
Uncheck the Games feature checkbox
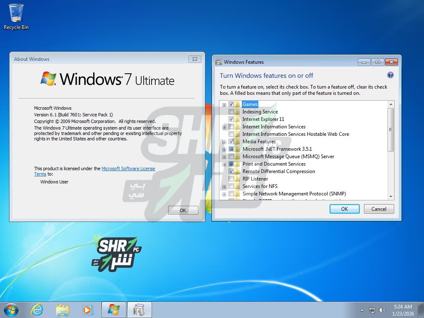[x=231, y=104]
